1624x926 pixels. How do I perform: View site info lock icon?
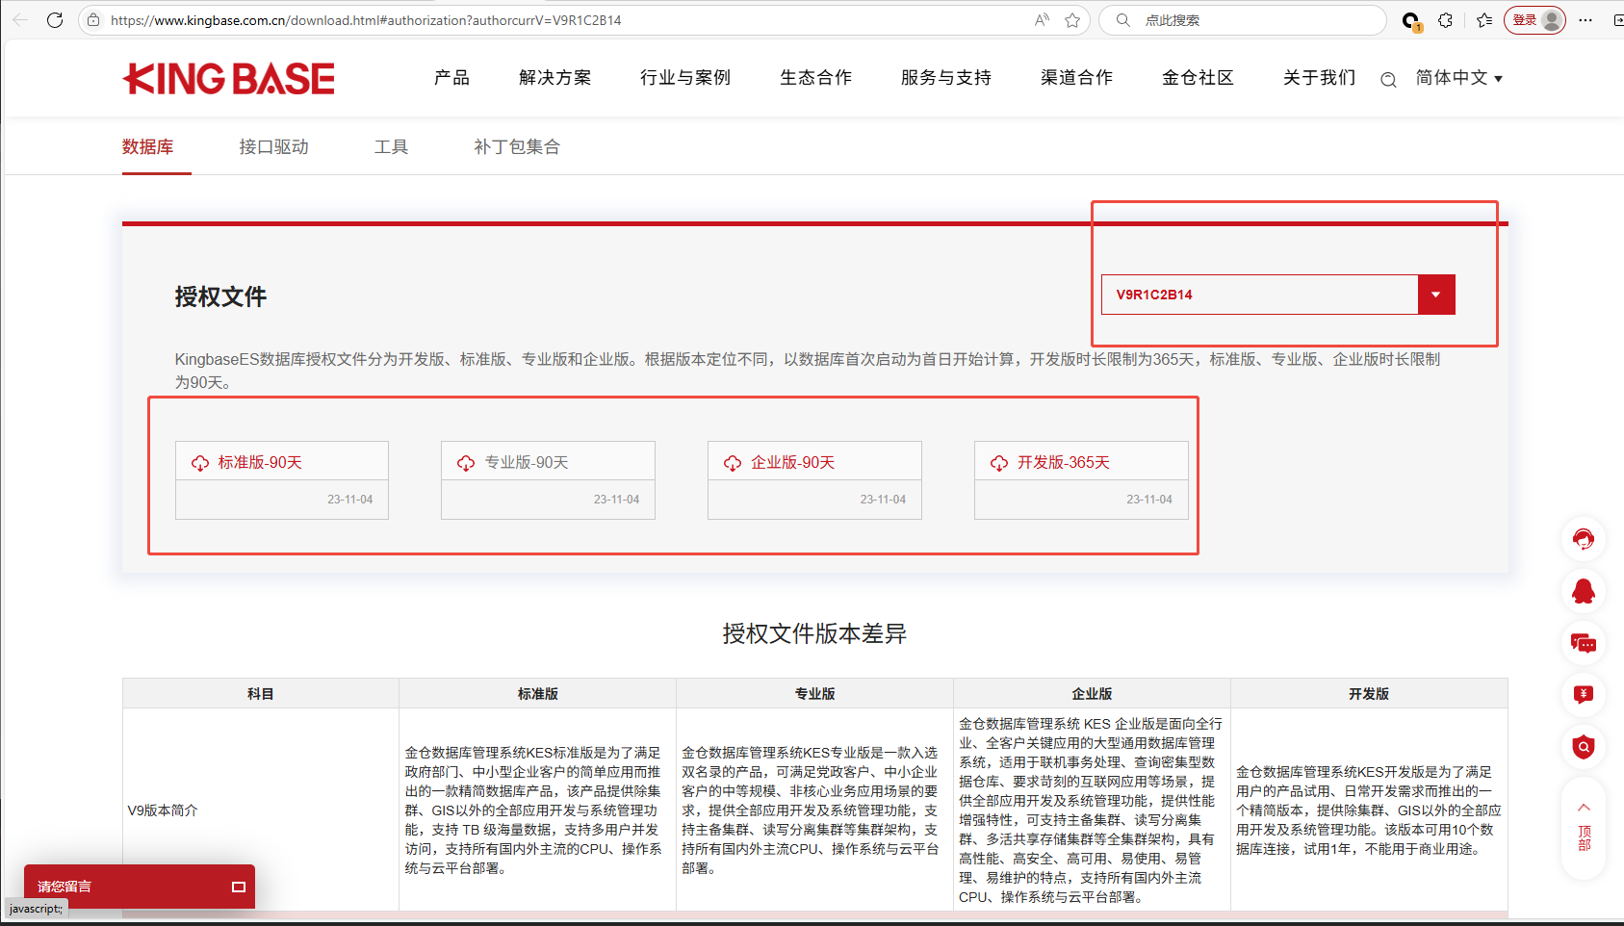click(x=93, y=20)
